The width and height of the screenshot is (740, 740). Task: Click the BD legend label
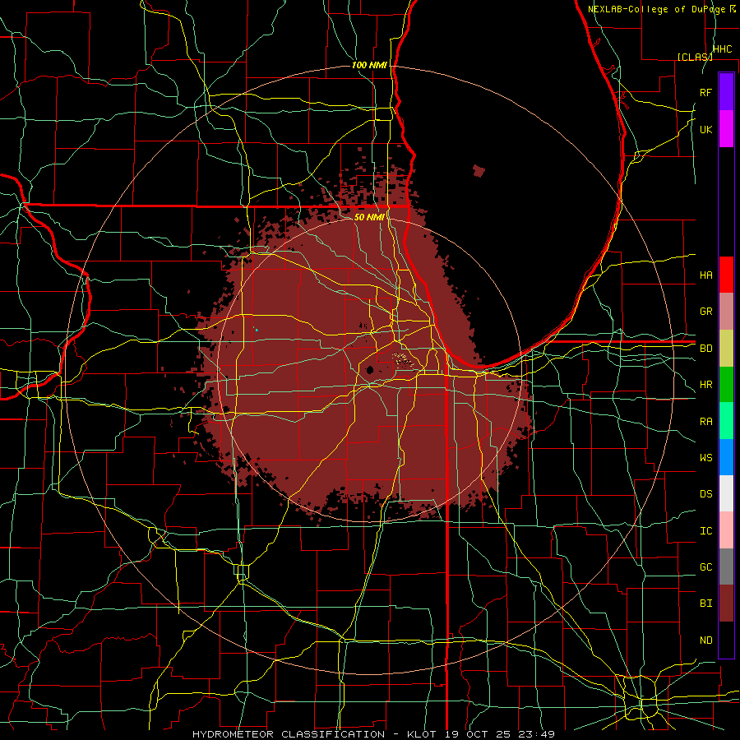click(706, 349)
